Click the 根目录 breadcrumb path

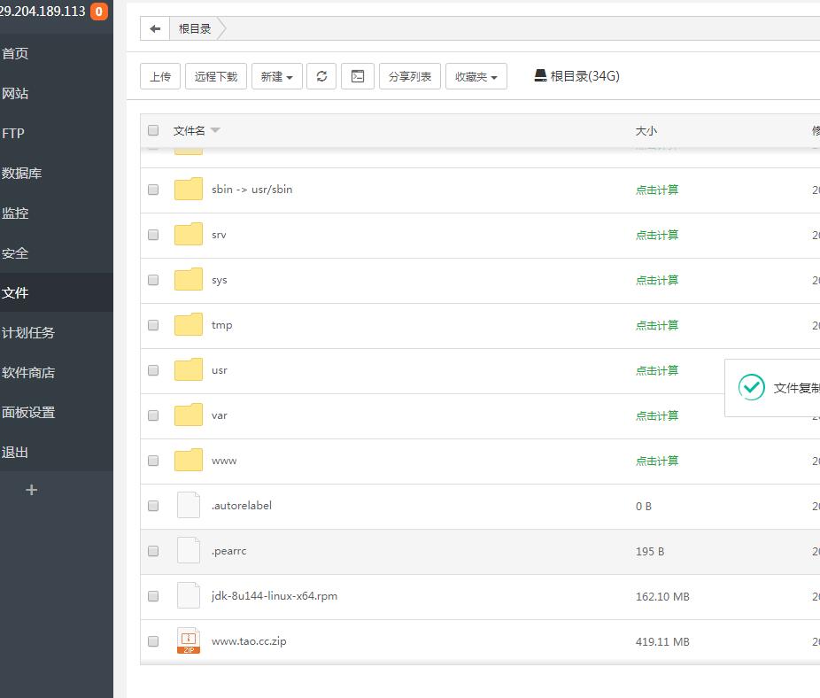coord(195,28)
